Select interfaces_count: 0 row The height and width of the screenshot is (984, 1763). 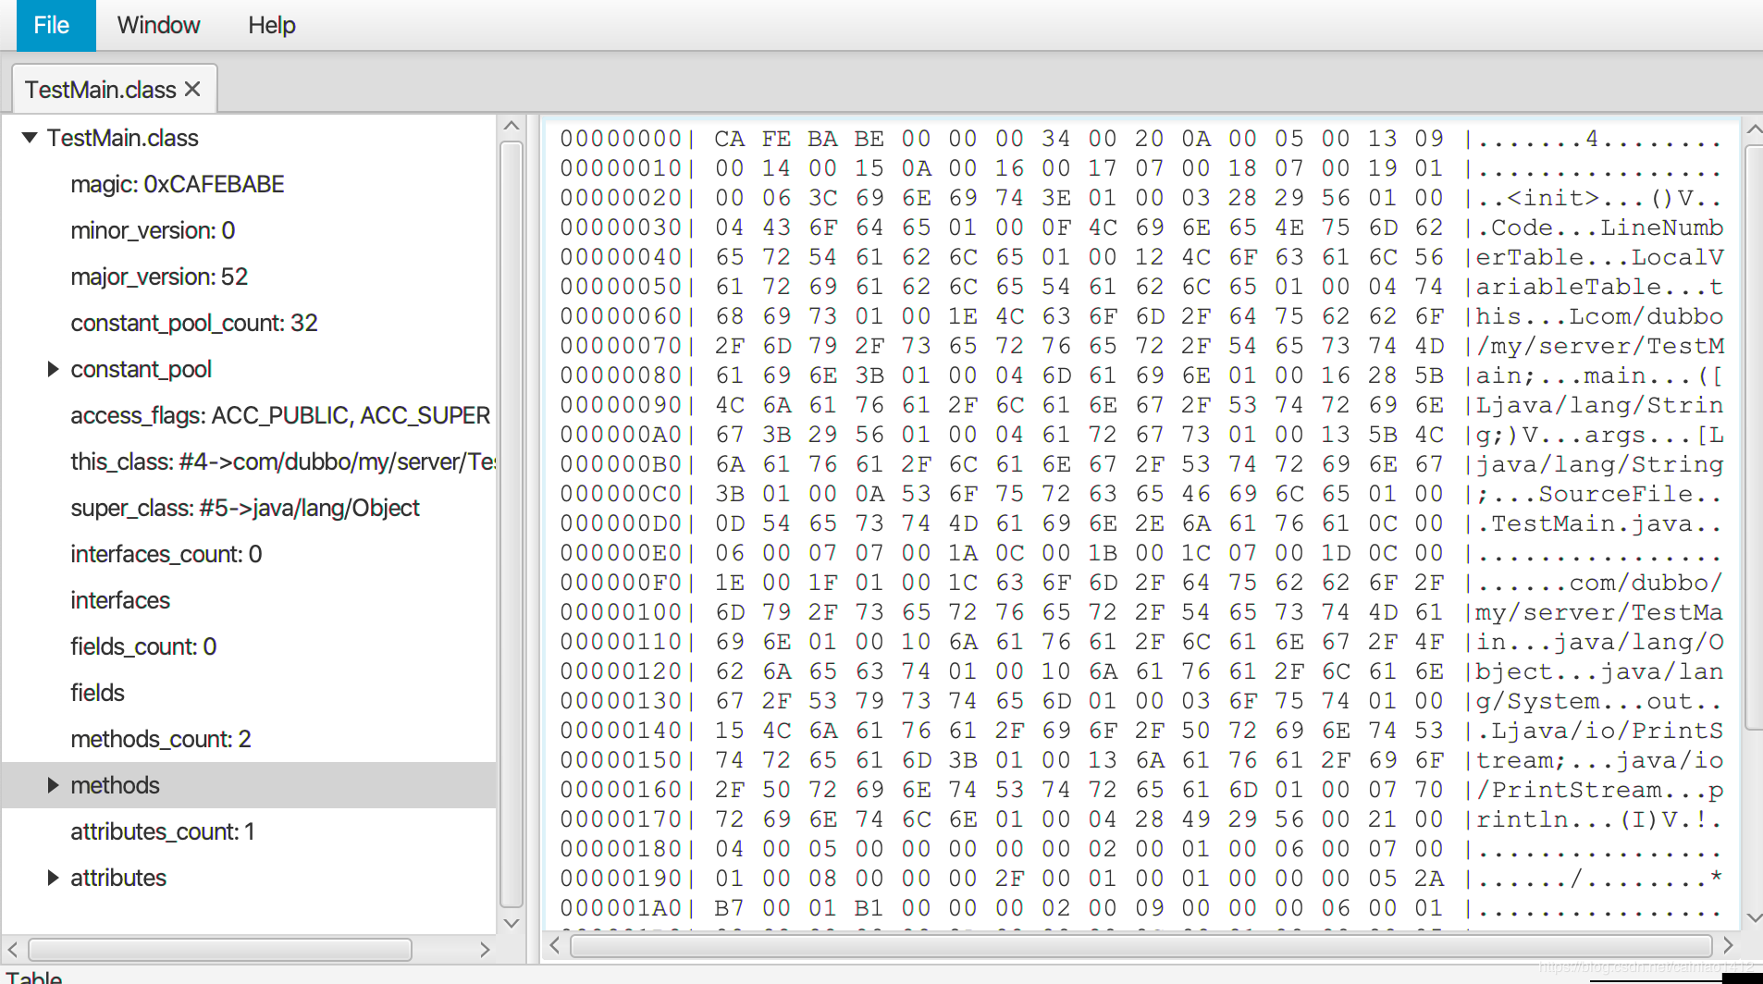coord(249,554)
